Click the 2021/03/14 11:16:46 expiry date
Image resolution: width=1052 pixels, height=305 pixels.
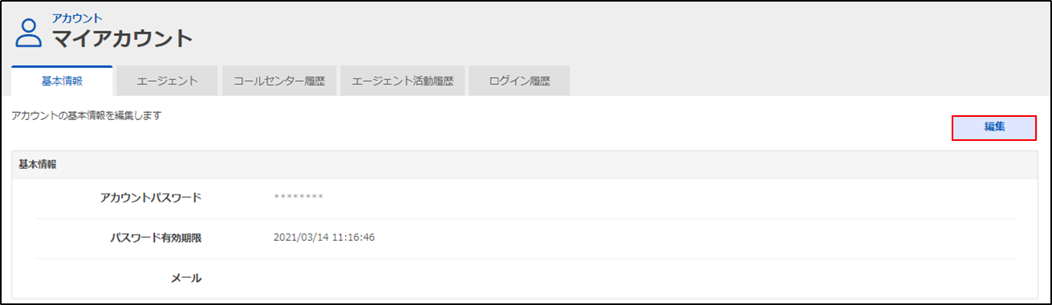[324, 238]
